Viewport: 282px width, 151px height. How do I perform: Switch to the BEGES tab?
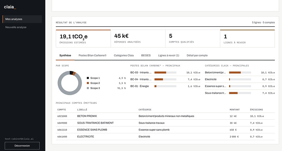[x=146, y=55]
